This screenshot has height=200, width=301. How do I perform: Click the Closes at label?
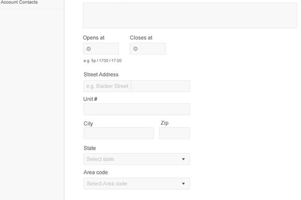(x=141, y=38)
